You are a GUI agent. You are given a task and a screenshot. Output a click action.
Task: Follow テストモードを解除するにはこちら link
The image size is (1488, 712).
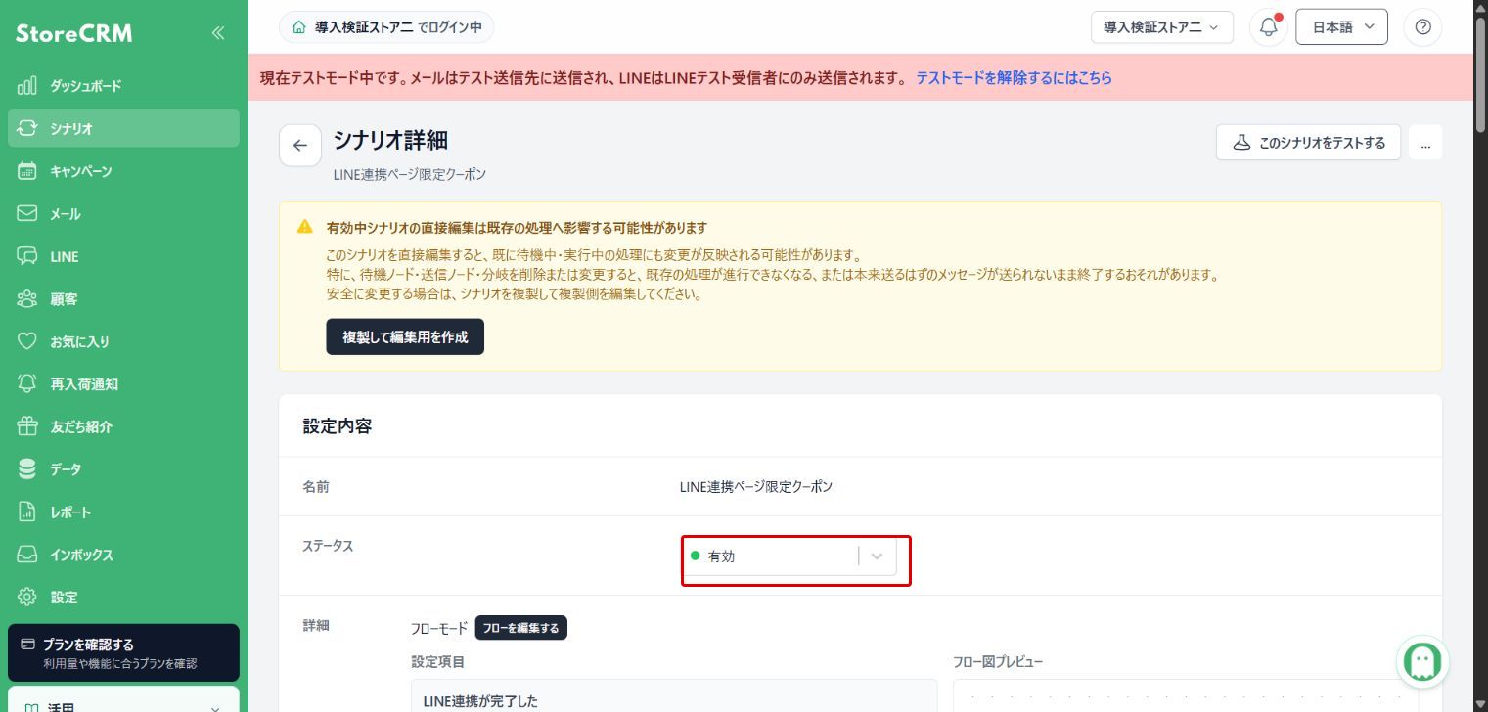[1014, 78]
